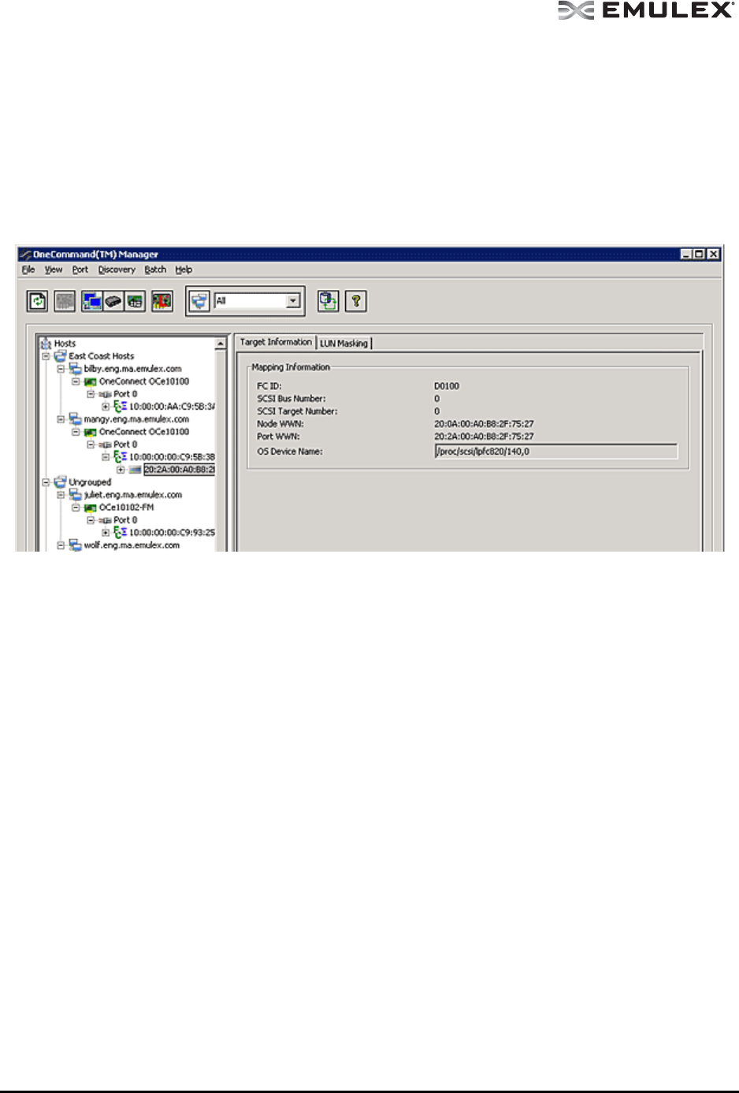Click the Help question mark icon
Viewport: 739px width, 1093px height.
tap(356, 301)
